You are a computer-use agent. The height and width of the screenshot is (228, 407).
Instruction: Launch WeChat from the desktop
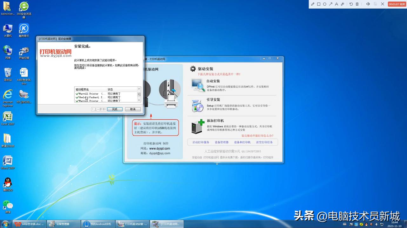pos(8,206)
